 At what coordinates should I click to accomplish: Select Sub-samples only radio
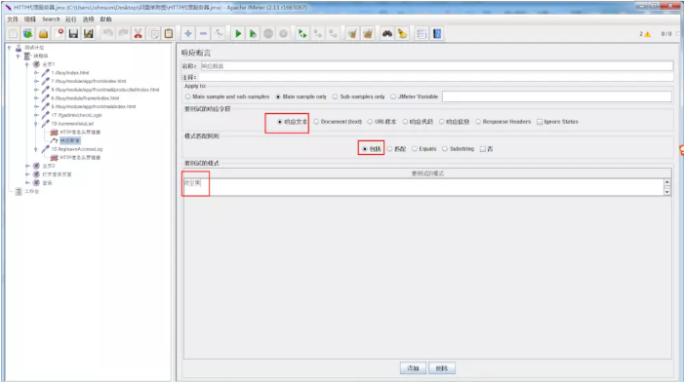tap(335, 96)
